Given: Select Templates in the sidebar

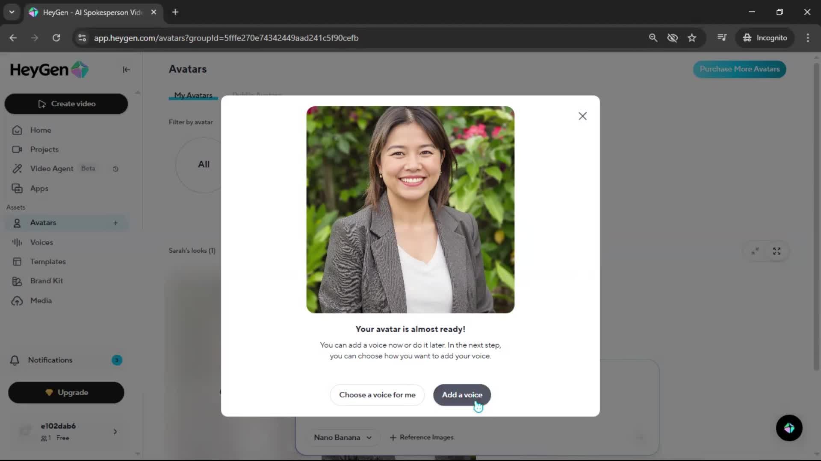Looking at the screenshot, I should [48, 262].
